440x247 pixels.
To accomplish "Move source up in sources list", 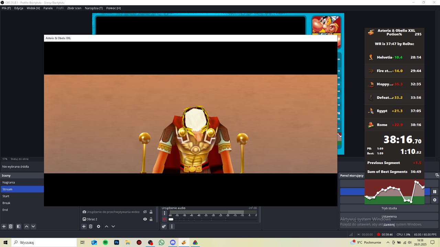I will (107, 226).
